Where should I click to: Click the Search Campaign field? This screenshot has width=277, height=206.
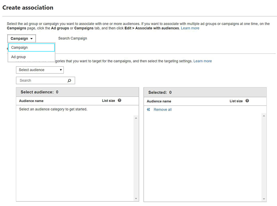pos(73,38)
